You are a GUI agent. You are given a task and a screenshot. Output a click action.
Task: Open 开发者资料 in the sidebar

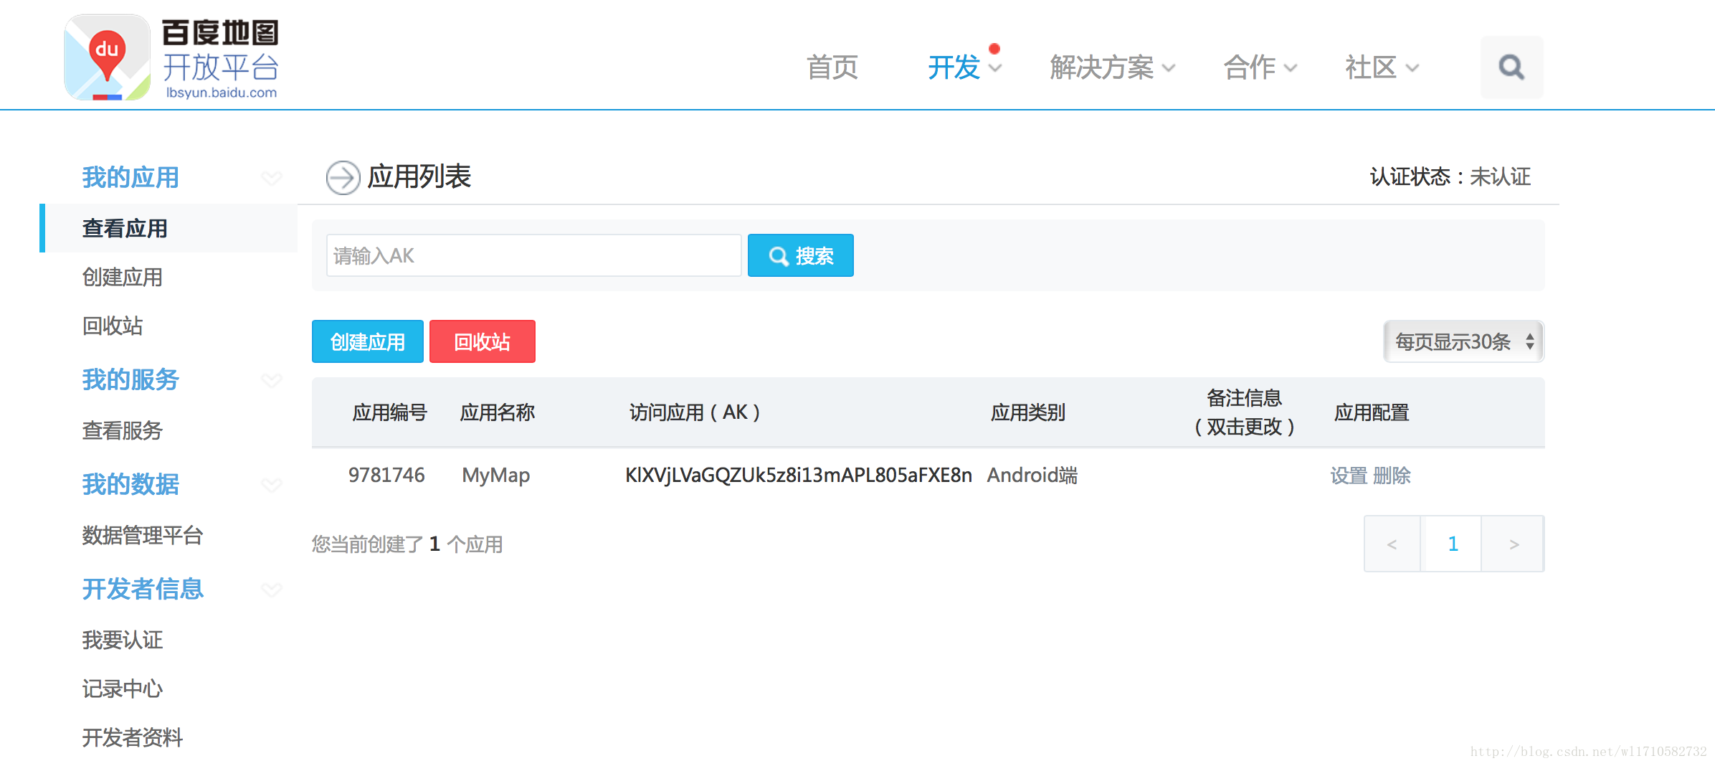pos(133,737)
